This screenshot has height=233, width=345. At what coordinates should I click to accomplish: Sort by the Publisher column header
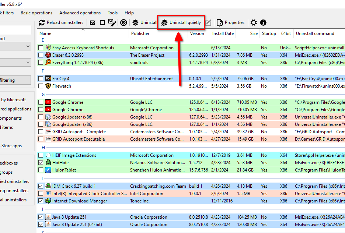tap(158, 33)
